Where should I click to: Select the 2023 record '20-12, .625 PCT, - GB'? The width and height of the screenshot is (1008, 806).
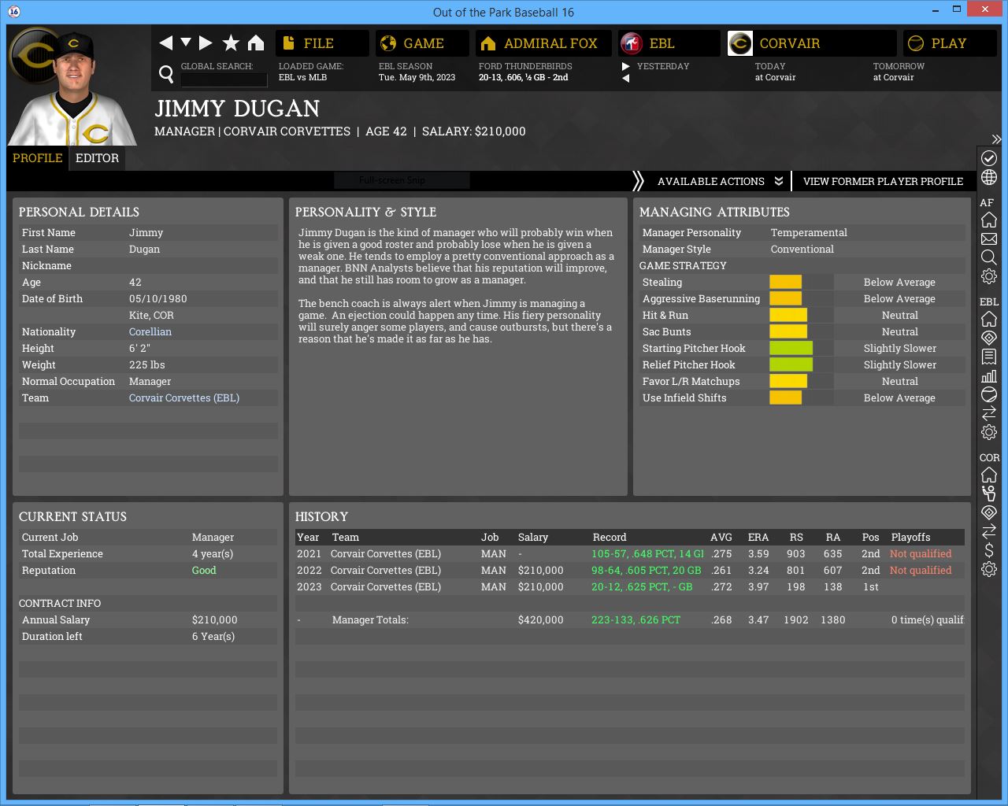coord(642,587)
